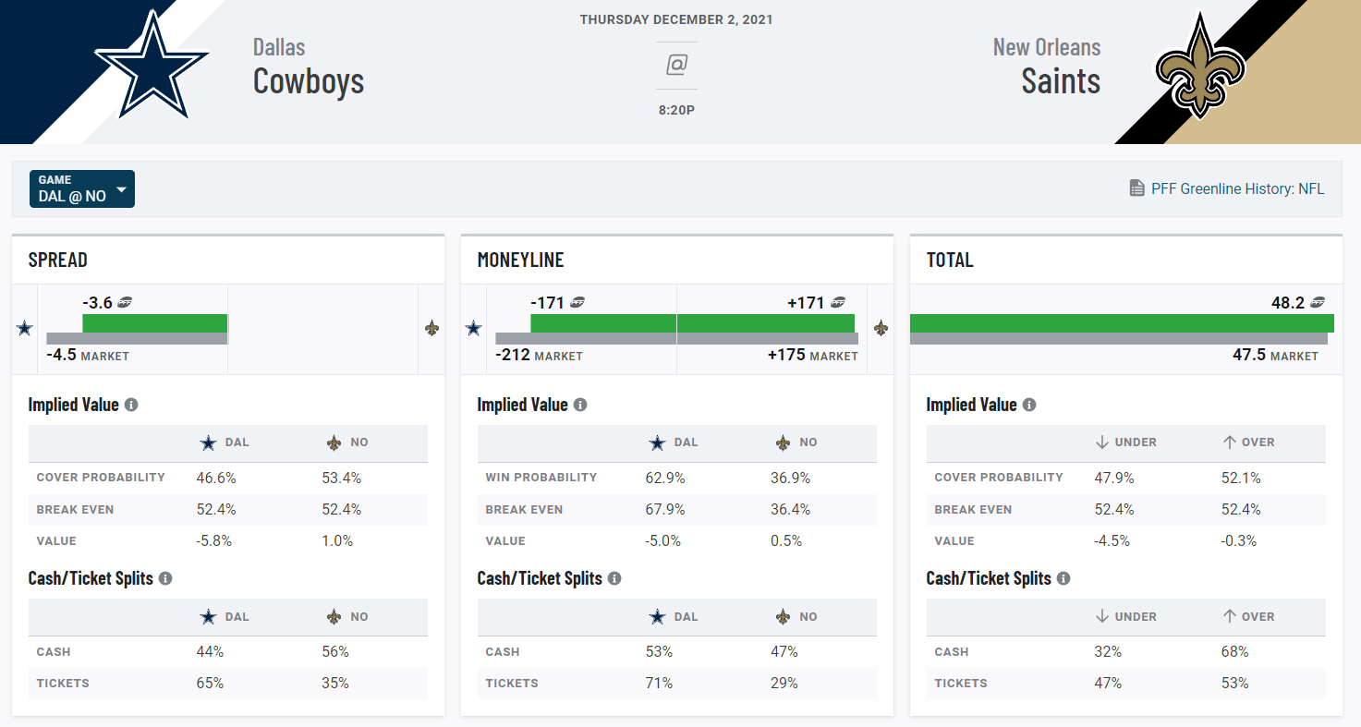This screenshot has height=727, width=1361.
Task: Click the 47.5 MARKET total value
Action: [x=1275, y=355]
